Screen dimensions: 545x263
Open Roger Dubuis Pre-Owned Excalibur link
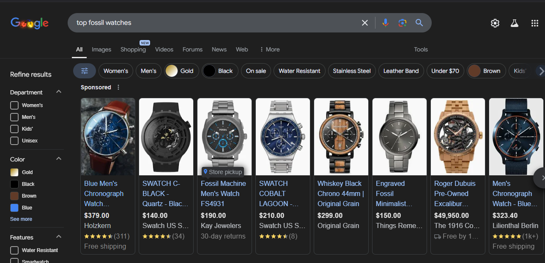click(455, 194)
